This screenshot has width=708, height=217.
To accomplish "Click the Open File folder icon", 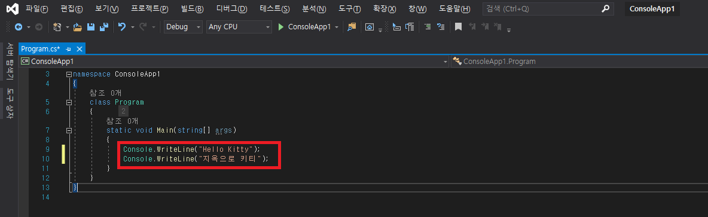I will (x=77, y=27).
